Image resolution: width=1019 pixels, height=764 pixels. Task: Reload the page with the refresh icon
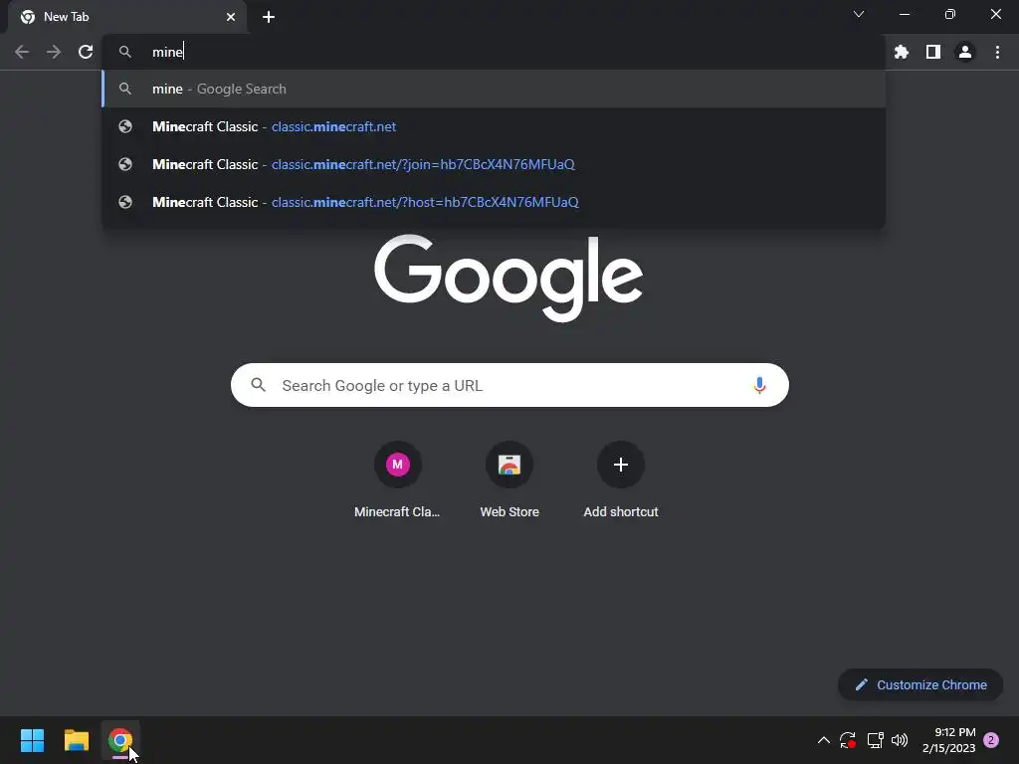[86, 52]
